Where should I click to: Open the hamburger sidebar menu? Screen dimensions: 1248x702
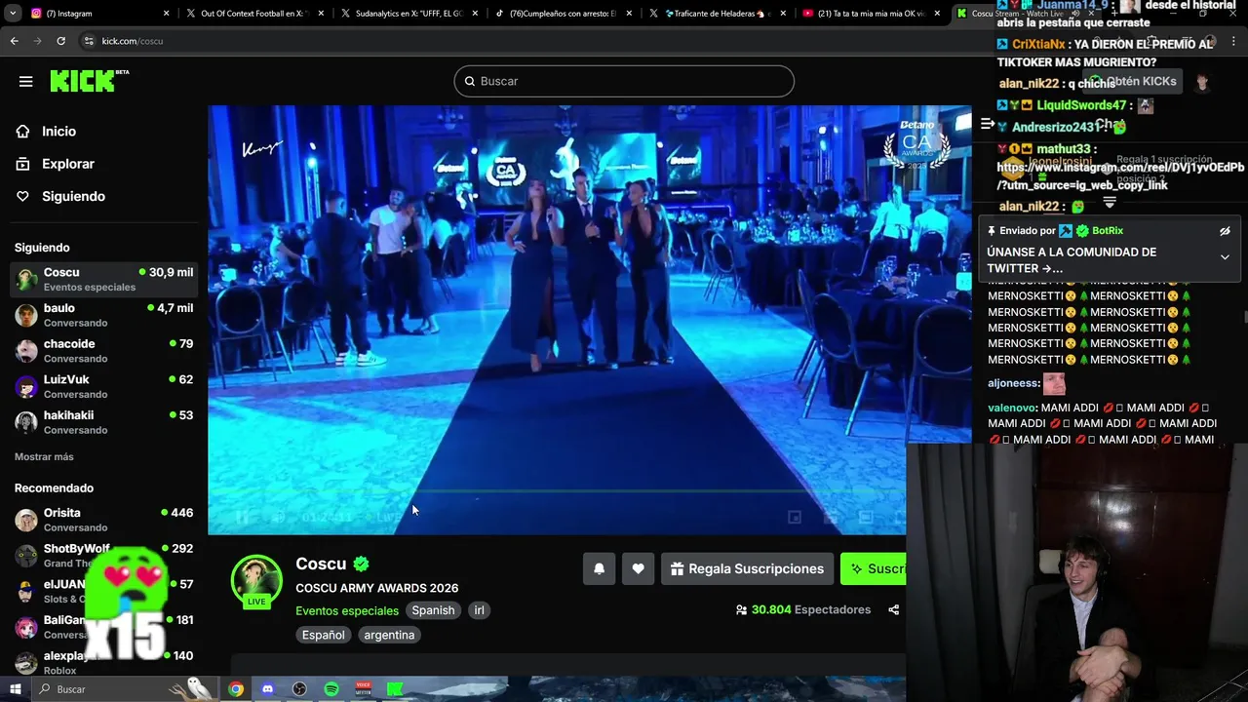tap(25, 81)
